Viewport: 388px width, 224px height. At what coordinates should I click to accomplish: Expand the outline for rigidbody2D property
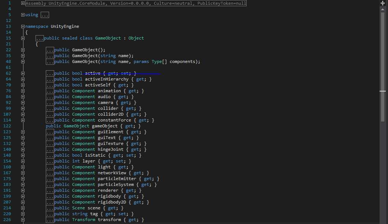coord(23,202)
